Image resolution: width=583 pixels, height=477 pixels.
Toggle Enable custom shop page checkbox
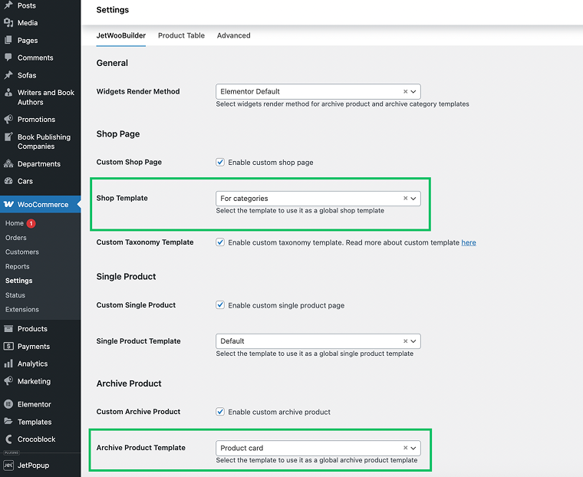(220, 162)
